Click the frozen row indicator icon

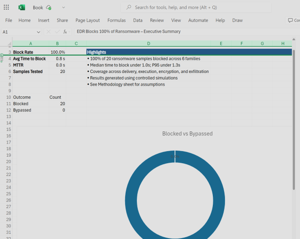[2, 56]
